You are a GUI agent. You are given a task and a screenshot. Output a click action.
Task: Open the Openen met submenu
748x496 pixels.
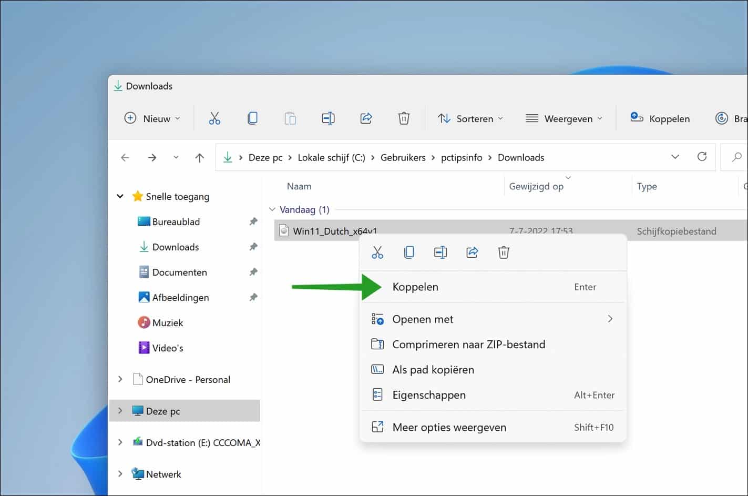click(x=423, y=319)
